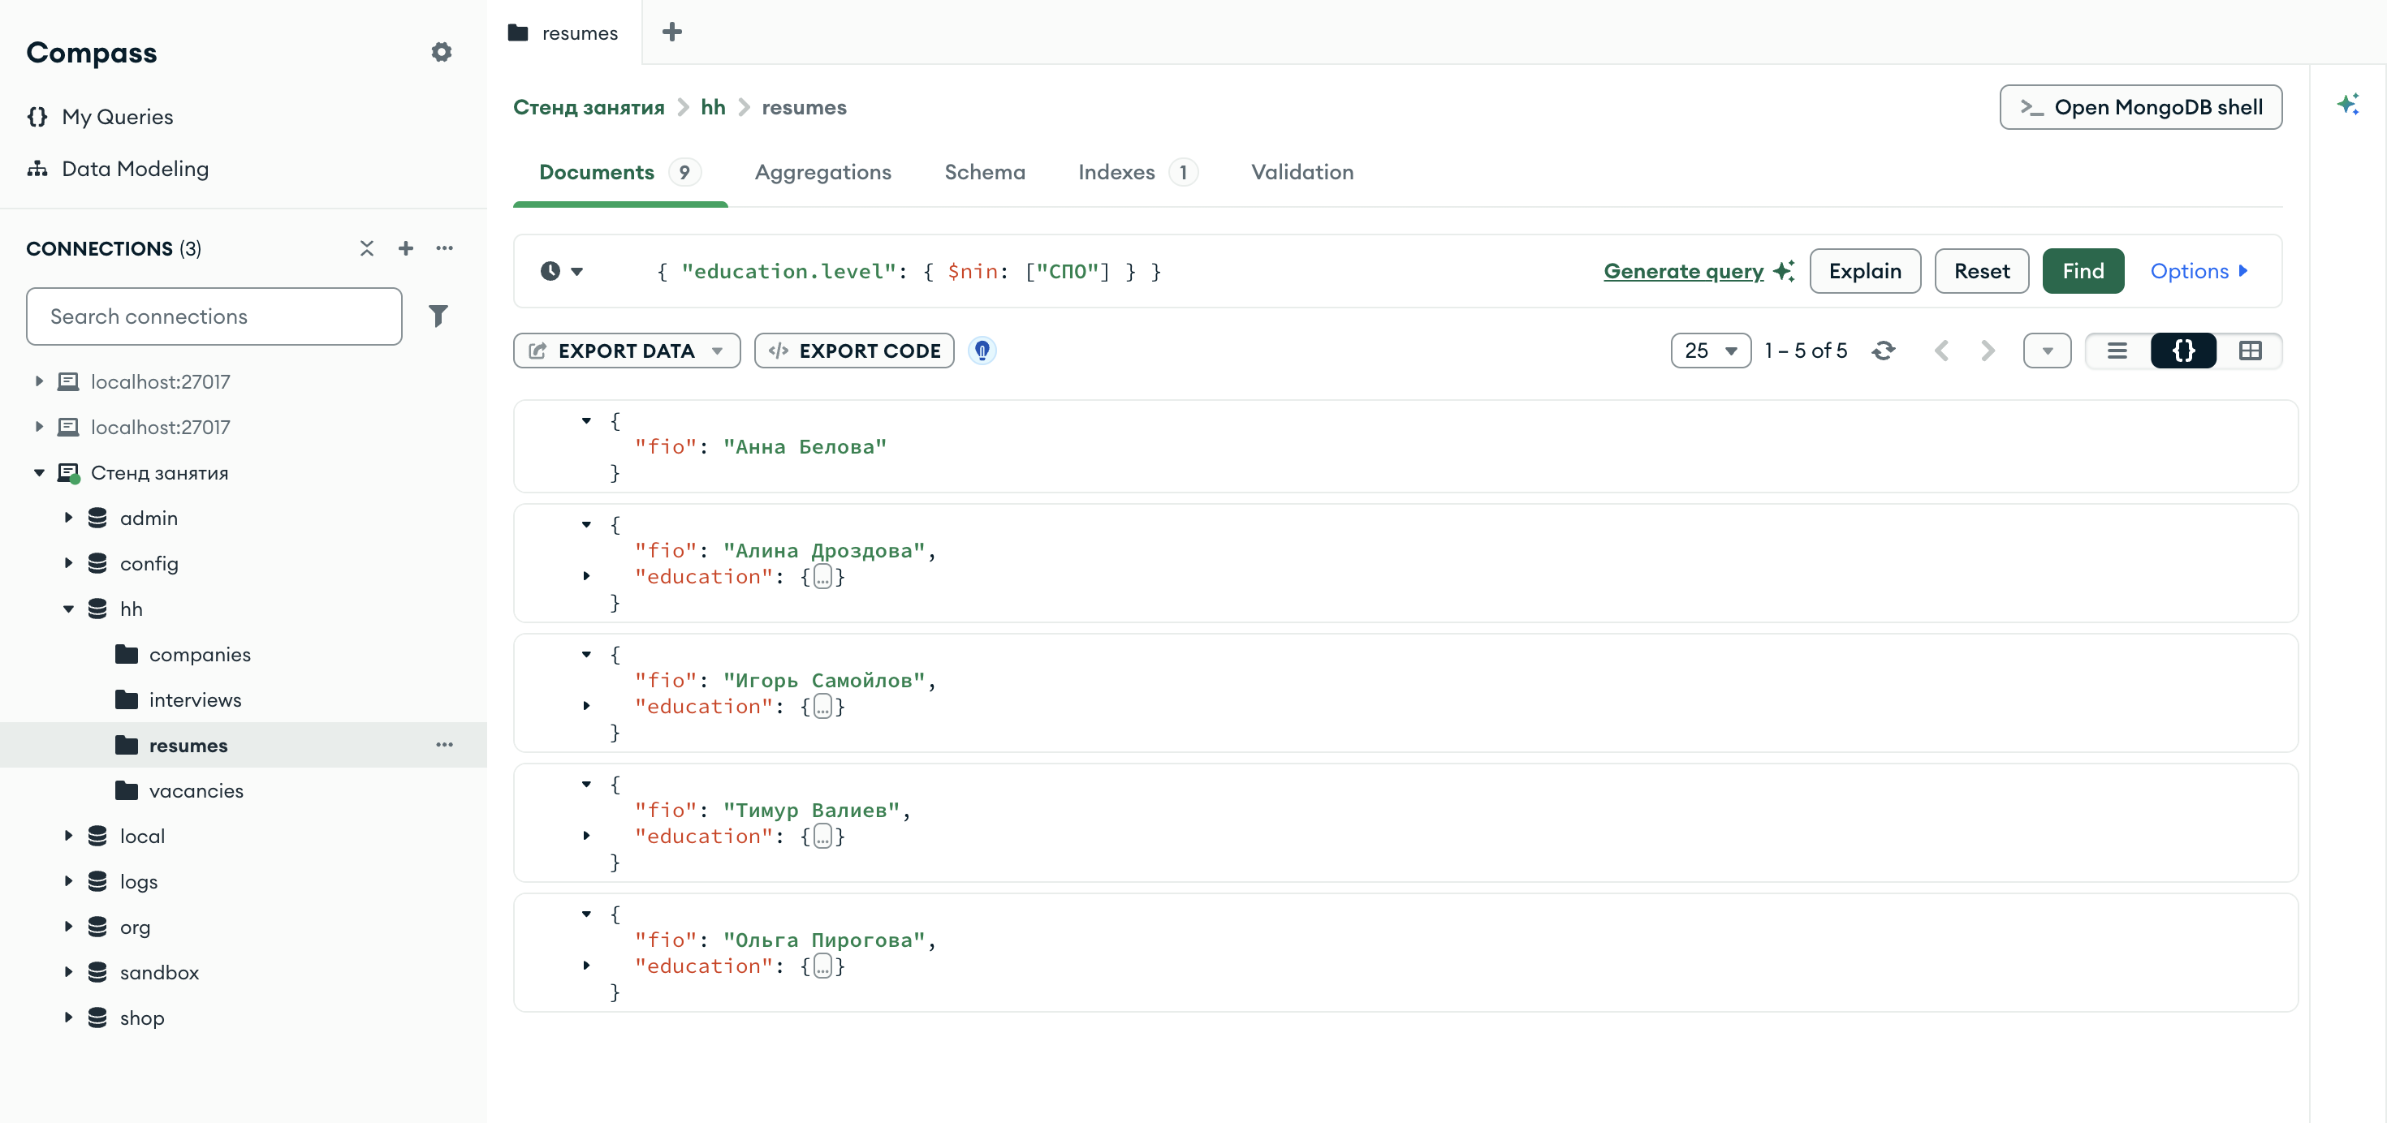
Task: Click the query insight lightbulb icon
Action: pos(982,351)
